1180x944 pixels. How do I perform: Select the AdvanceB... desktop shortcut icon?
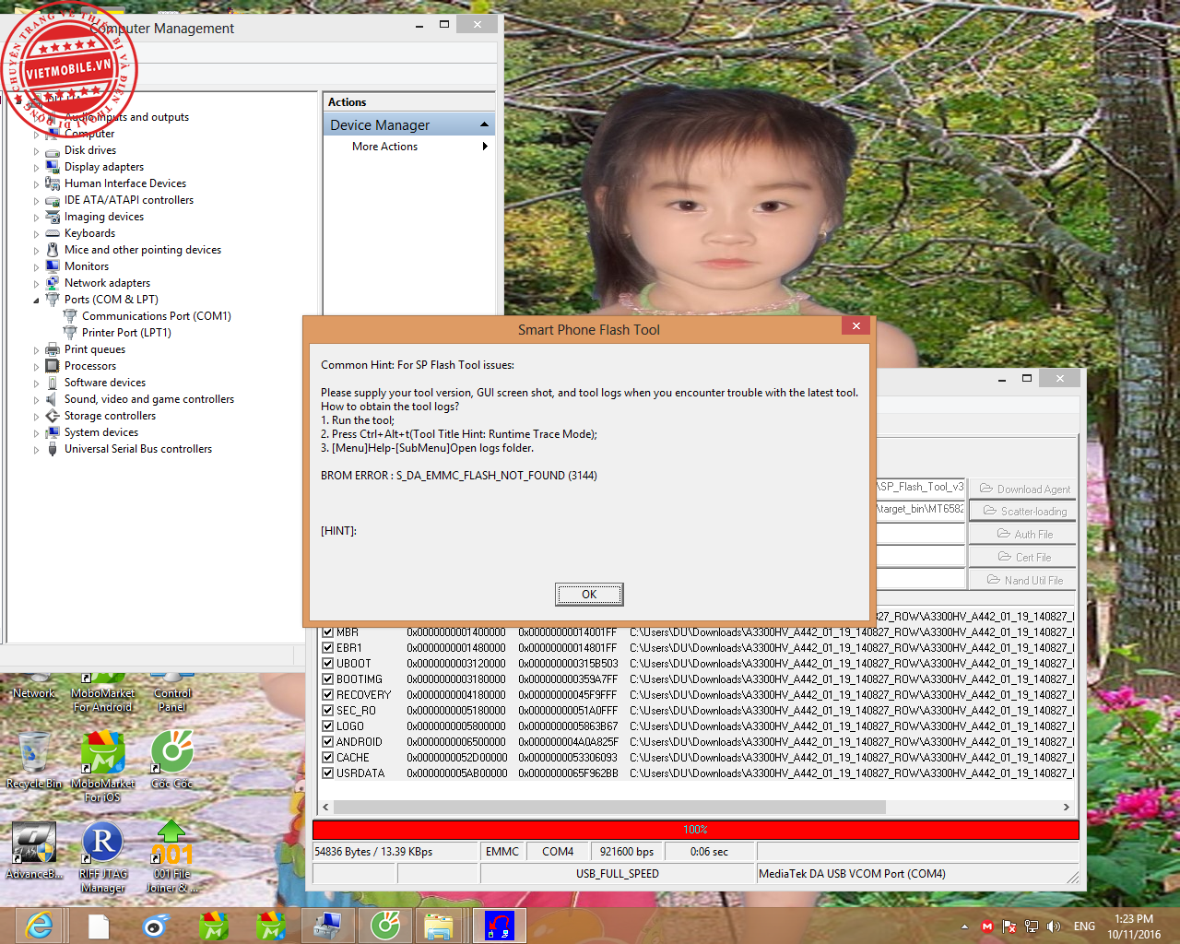(x=34, y=843)
